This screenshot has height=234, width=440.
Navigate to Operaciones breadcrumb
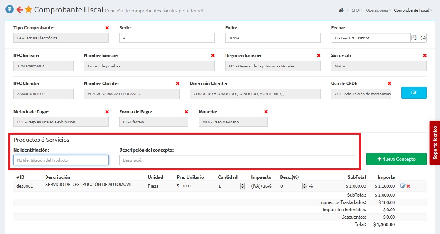377,10
